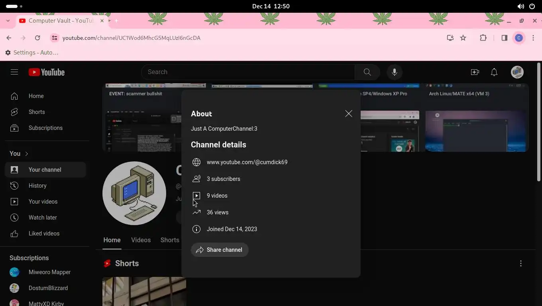Click Joined Dec 14, 2023 text
Screen dimensions: 542x306
click(232, 229)
